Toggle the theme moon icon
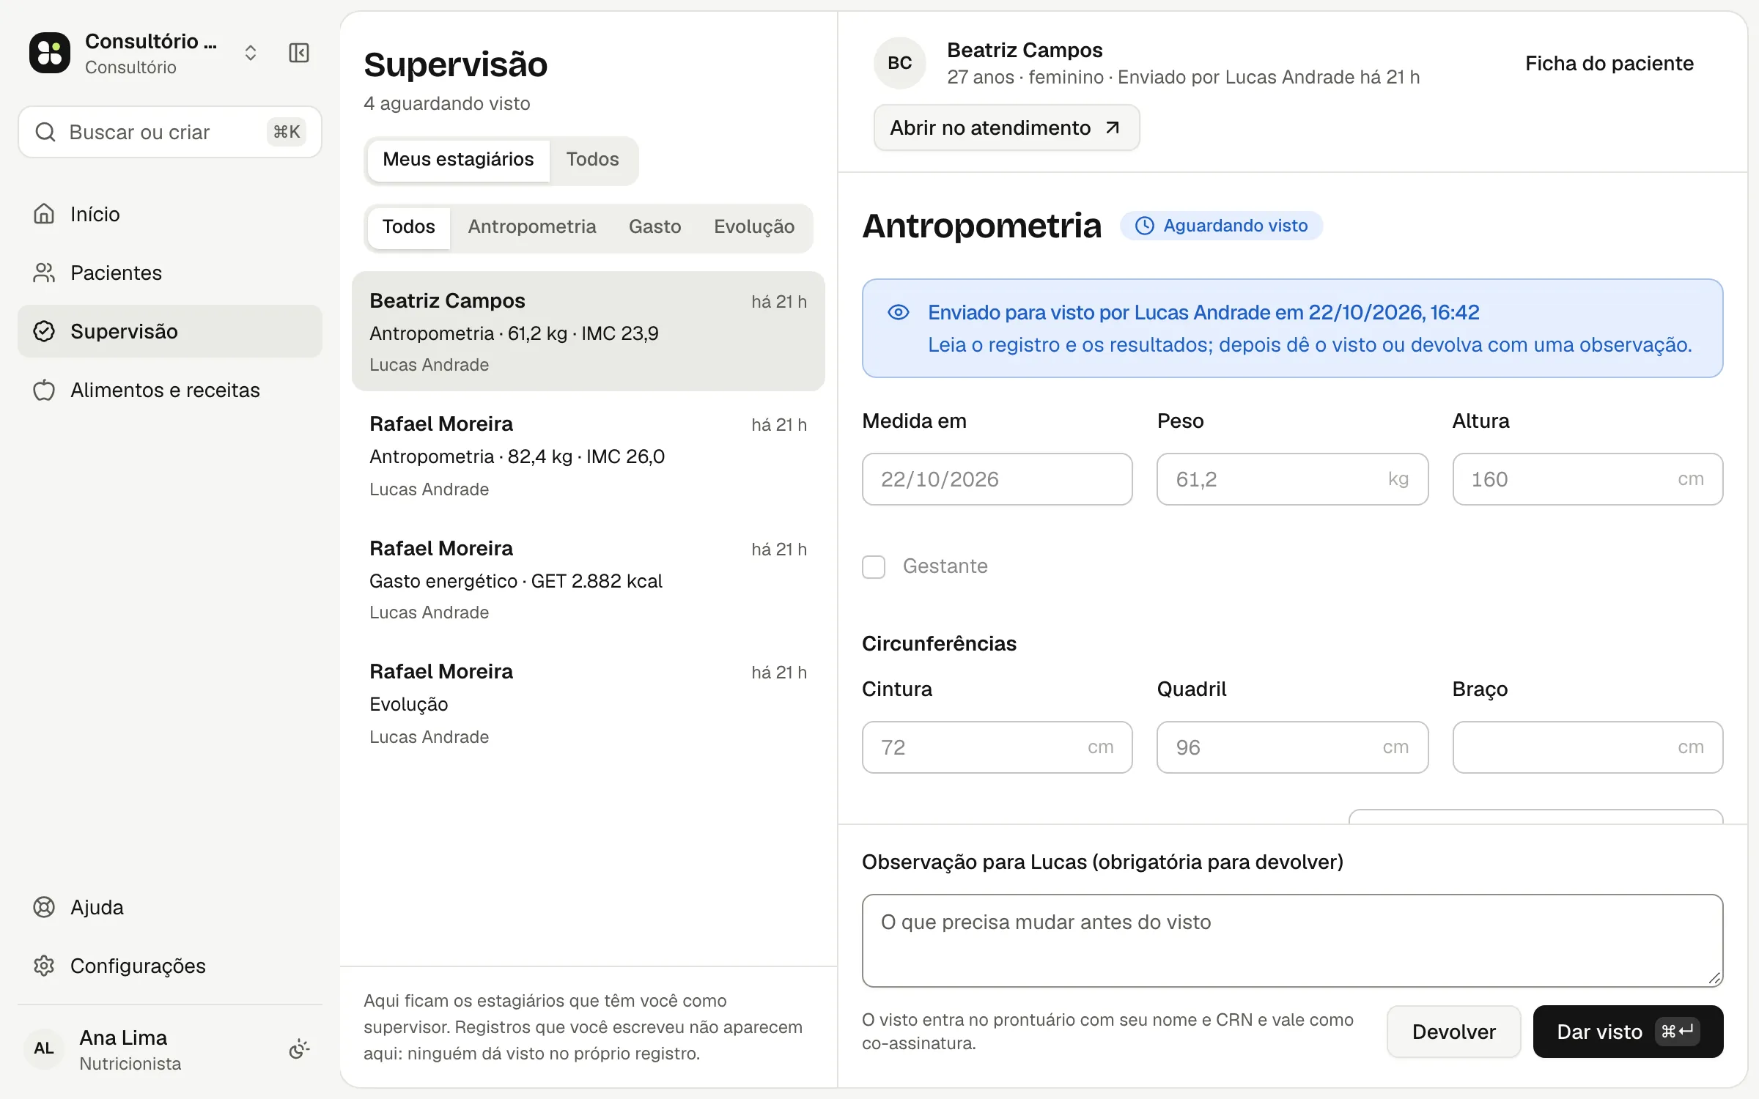The width and height of the screenshot is (1759, 1099). (299, 1049)
